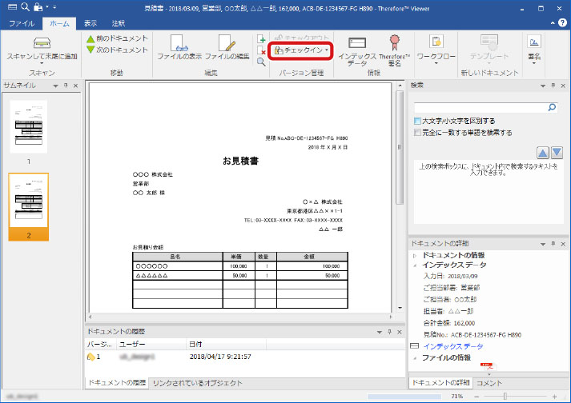This screenshot has width=571, height=403.
Task: Select page 1 thumbnail
Action: pyautogui.click(x=28, y=126)
